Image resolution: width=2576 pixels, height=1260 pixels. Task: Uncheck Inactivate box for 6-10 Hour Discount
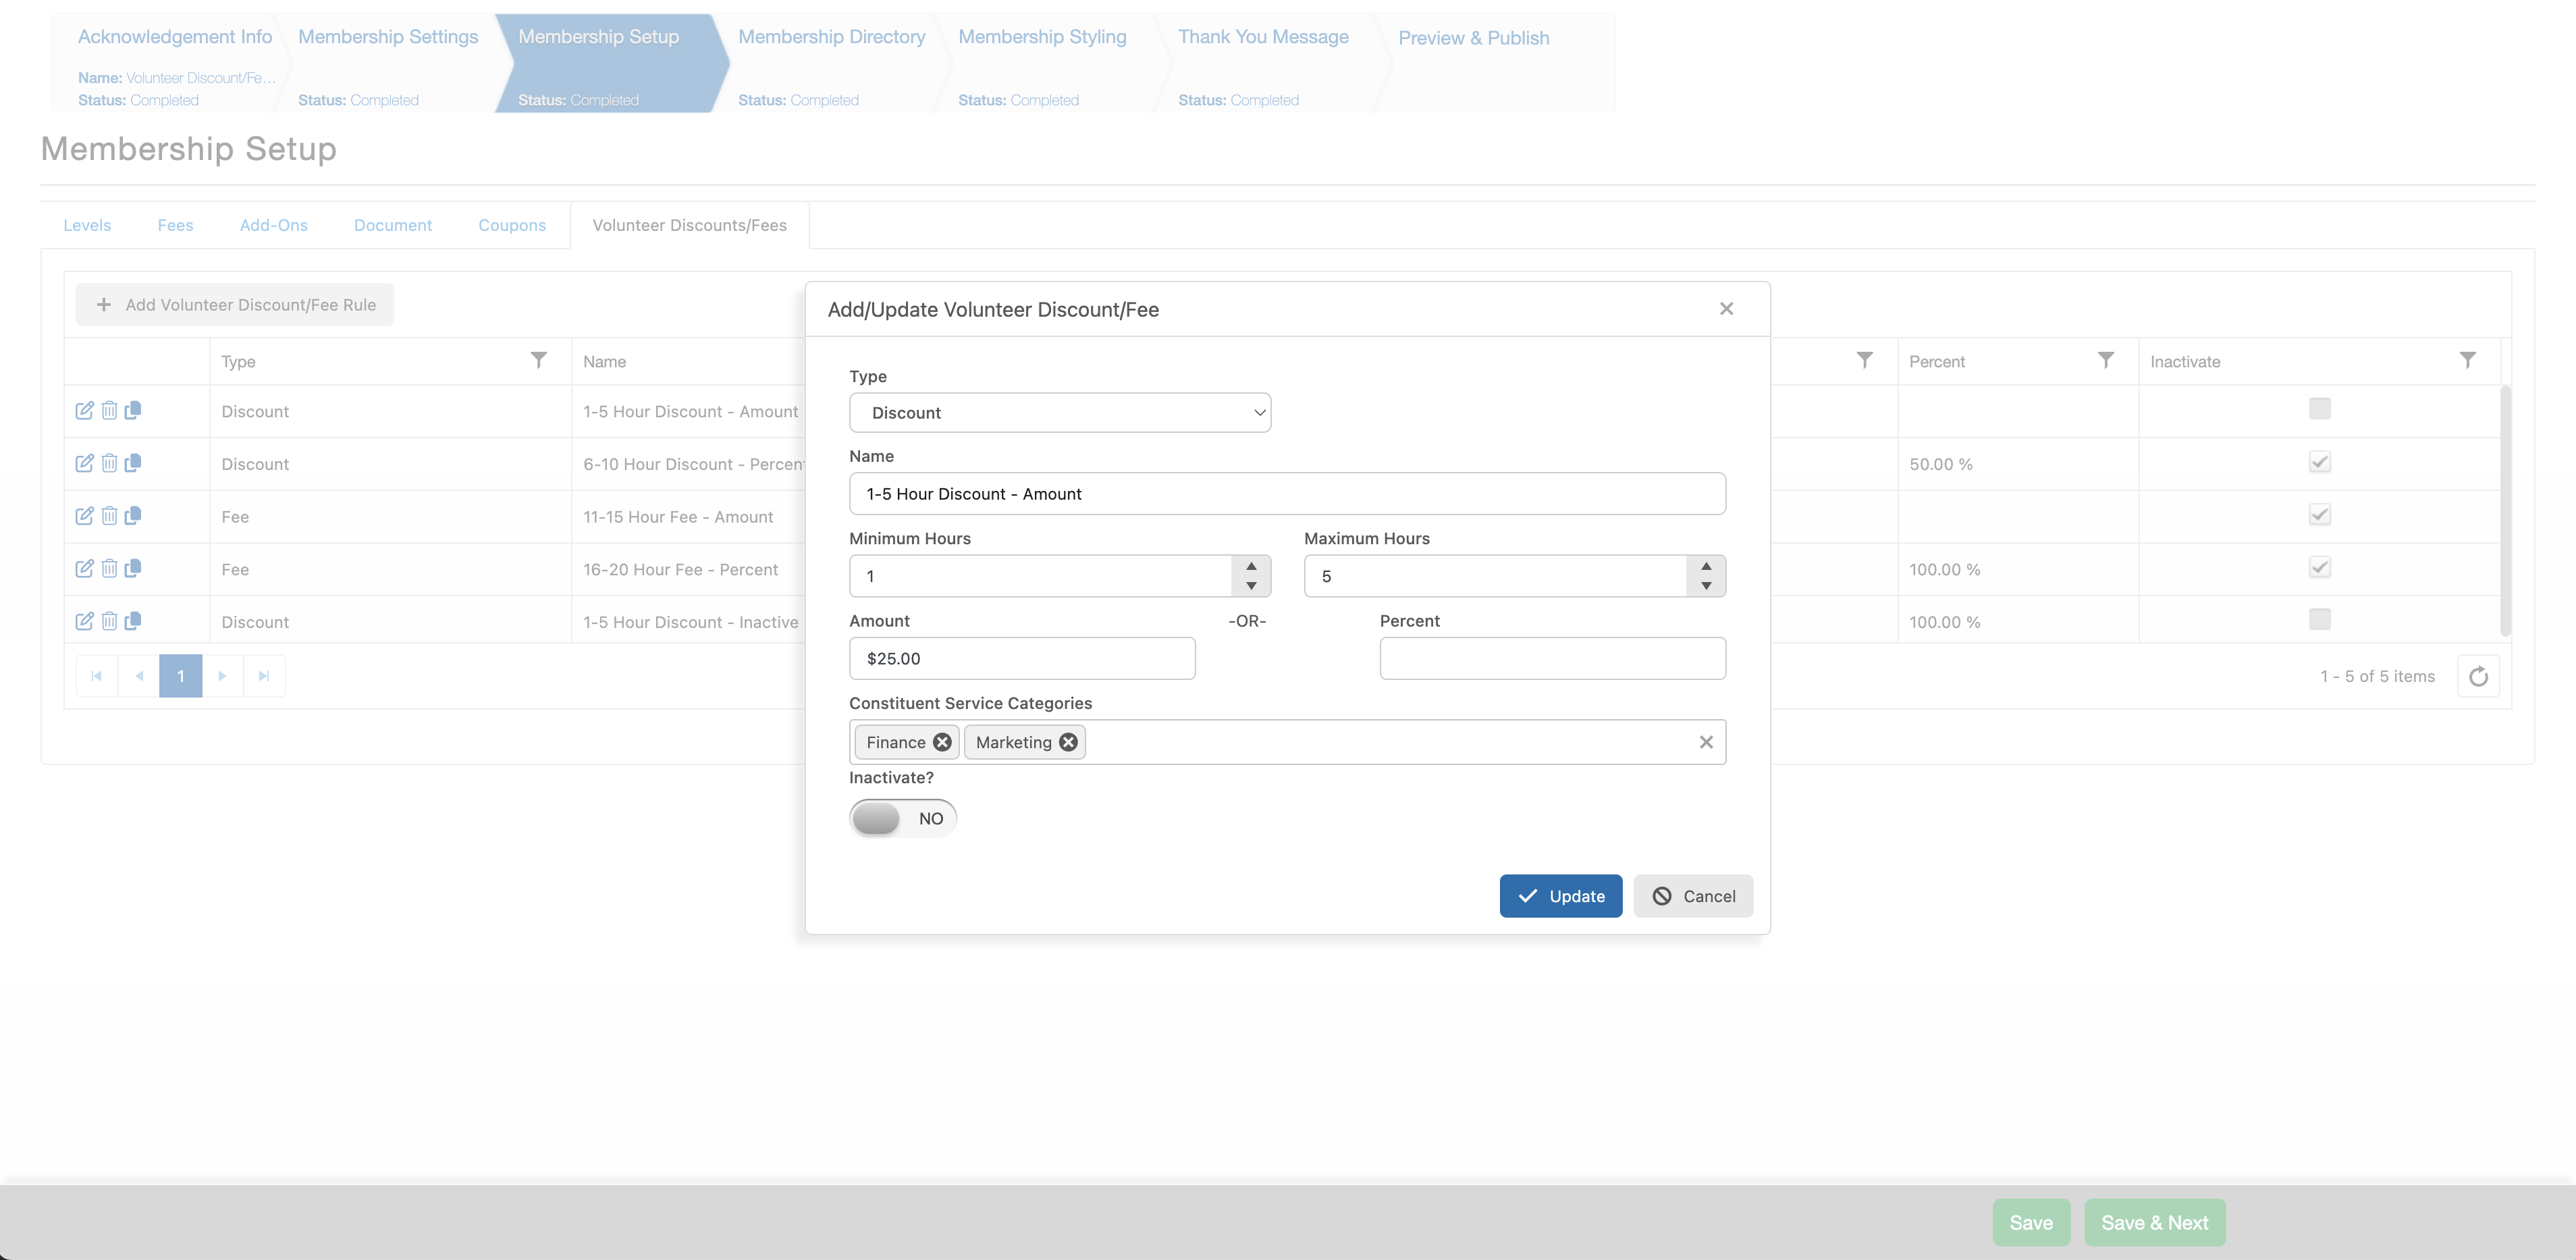2319,462
